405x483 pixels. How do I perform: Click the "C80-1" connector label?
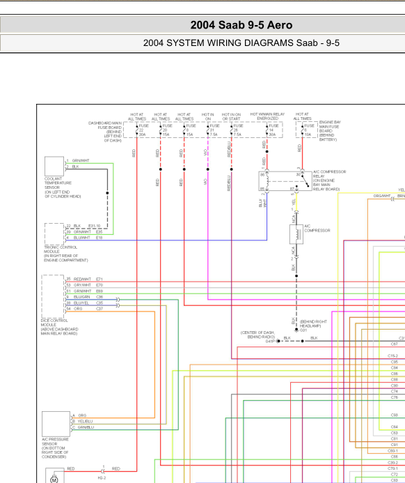pos(392,451)
